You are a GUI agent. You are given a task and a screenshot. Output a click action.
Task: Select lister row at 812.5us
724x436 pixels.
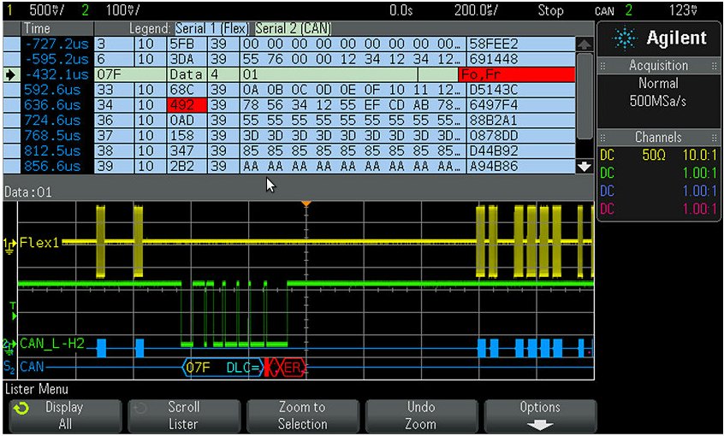[x=289, y=150]
